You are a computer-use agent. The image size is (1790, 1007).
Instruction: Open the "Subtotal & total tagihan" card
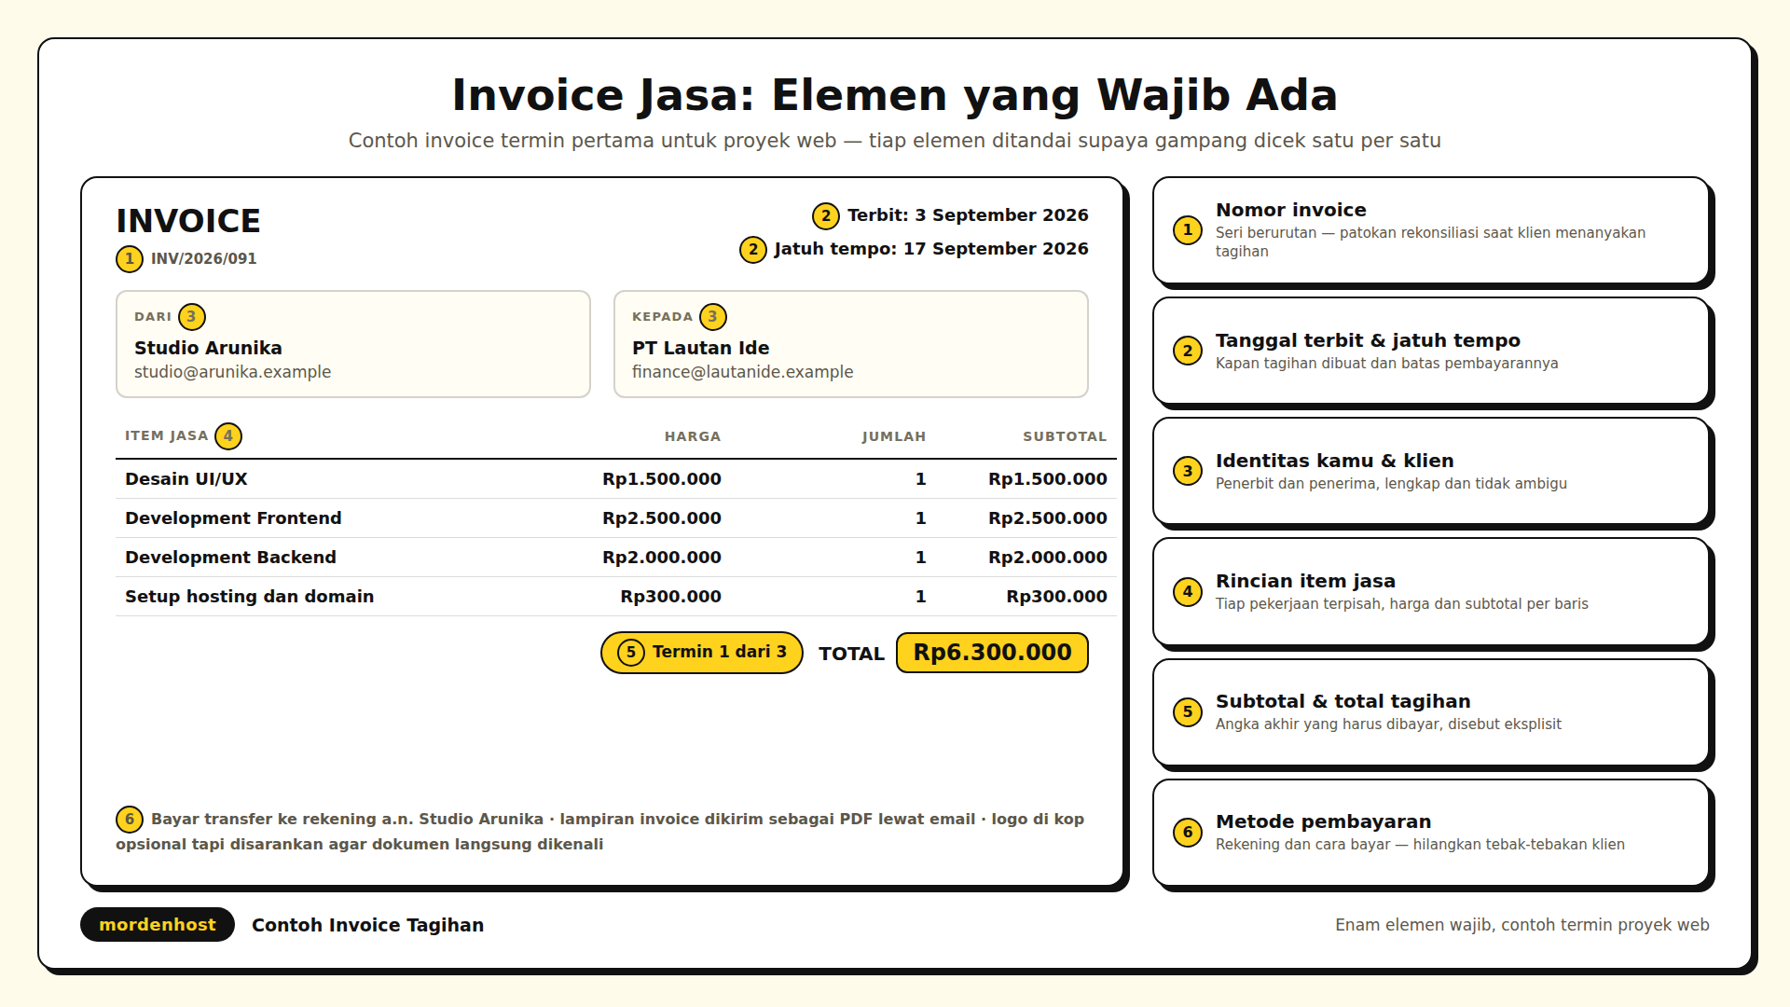pyautogui.click(x=1431, y=712)
